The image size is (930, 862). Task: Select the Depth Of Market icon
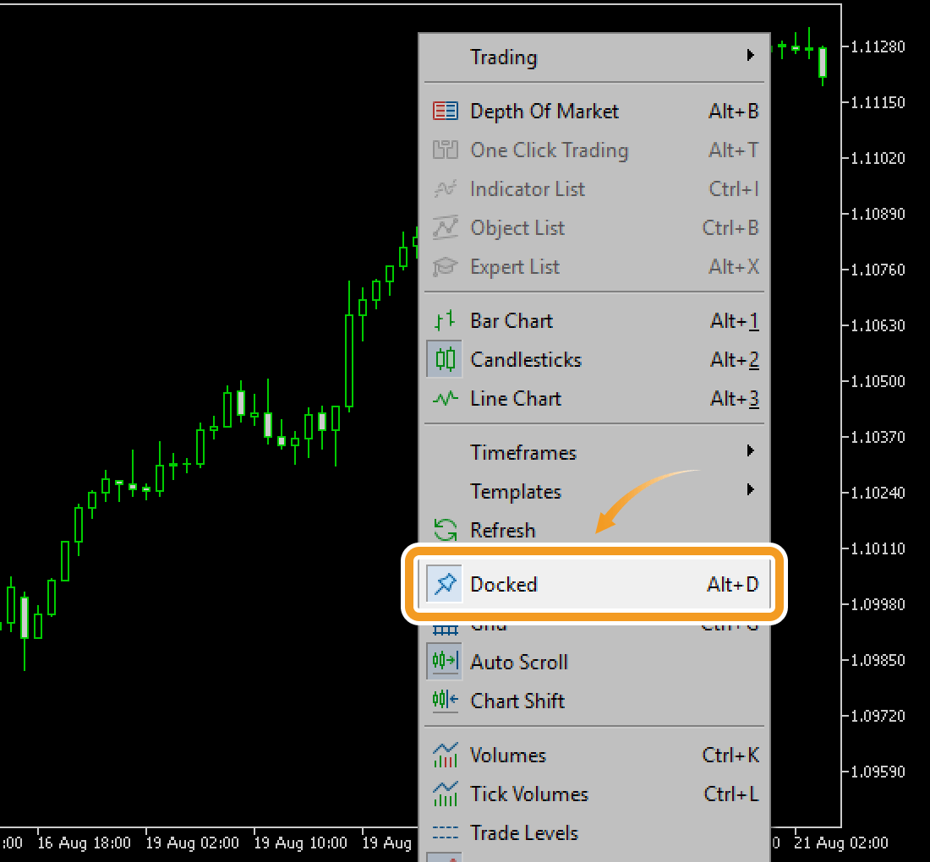click(445, 111)
